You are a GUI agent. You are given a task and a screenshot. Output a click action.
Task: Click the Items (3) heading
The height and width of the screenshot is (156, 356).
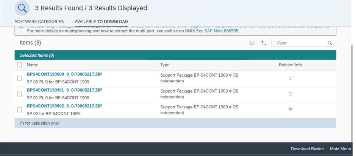(30, 43)
